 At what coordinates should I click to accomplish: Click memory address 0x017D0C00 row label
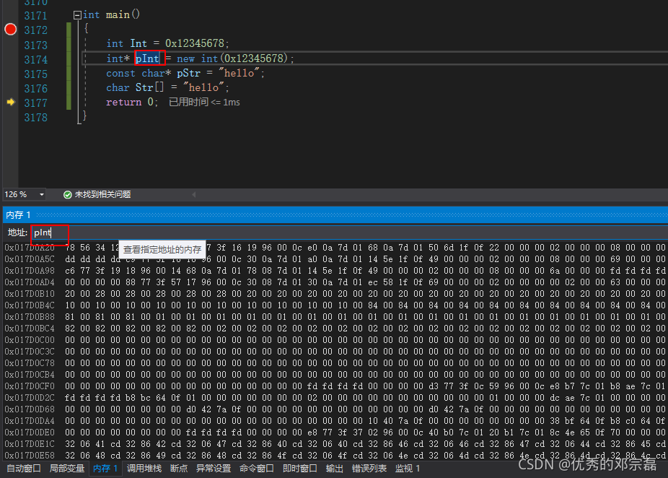click(30, 340)
